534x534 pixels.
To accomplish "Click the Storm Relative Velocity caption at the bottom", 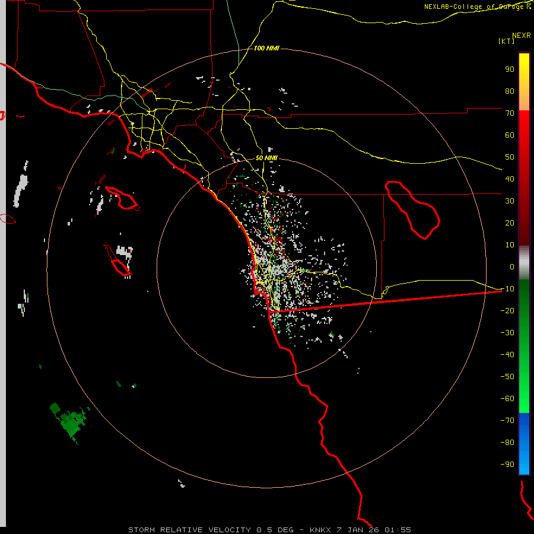I will [x=269, y=530].
